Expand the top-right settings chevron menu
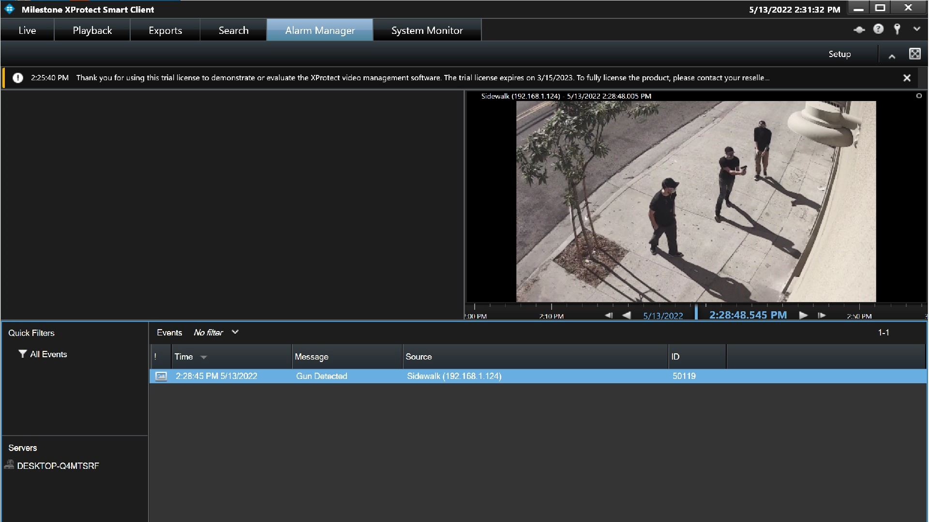The height and width of the screenshot is (522, 929). (916, 29)
